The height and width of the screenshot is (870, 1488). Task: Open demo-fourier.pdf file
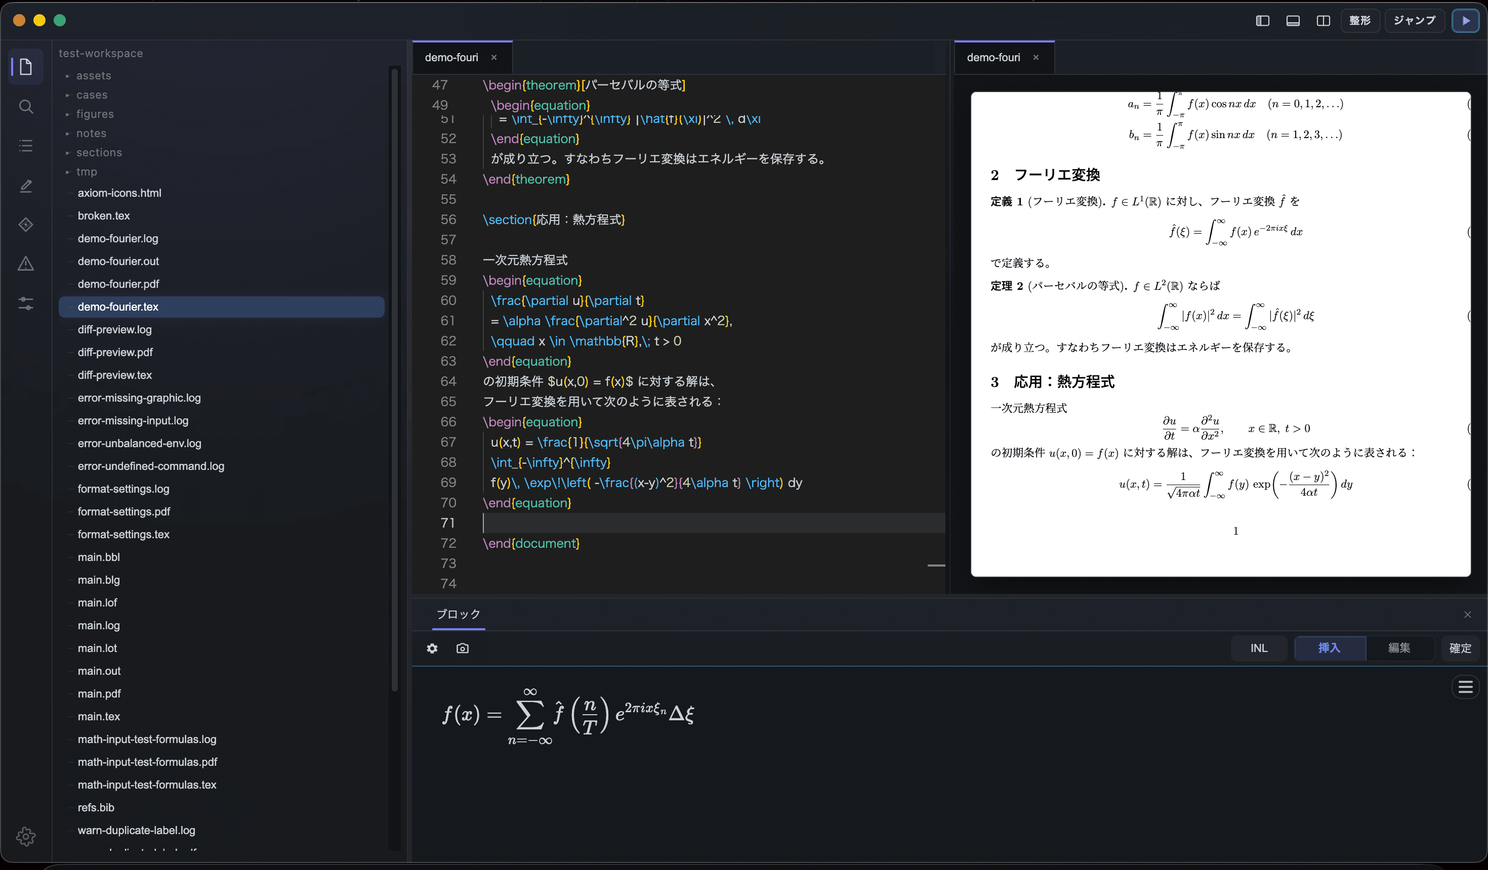(118, 284)
